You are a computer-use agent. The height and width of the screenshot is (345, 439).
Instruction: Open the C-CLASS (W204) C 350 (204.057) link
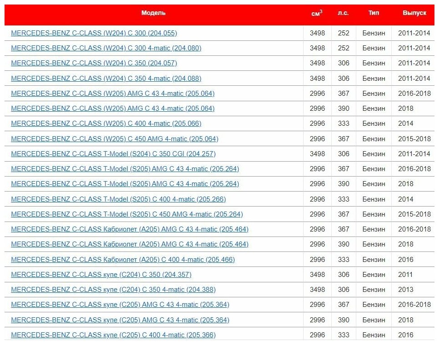pos(94,63)
